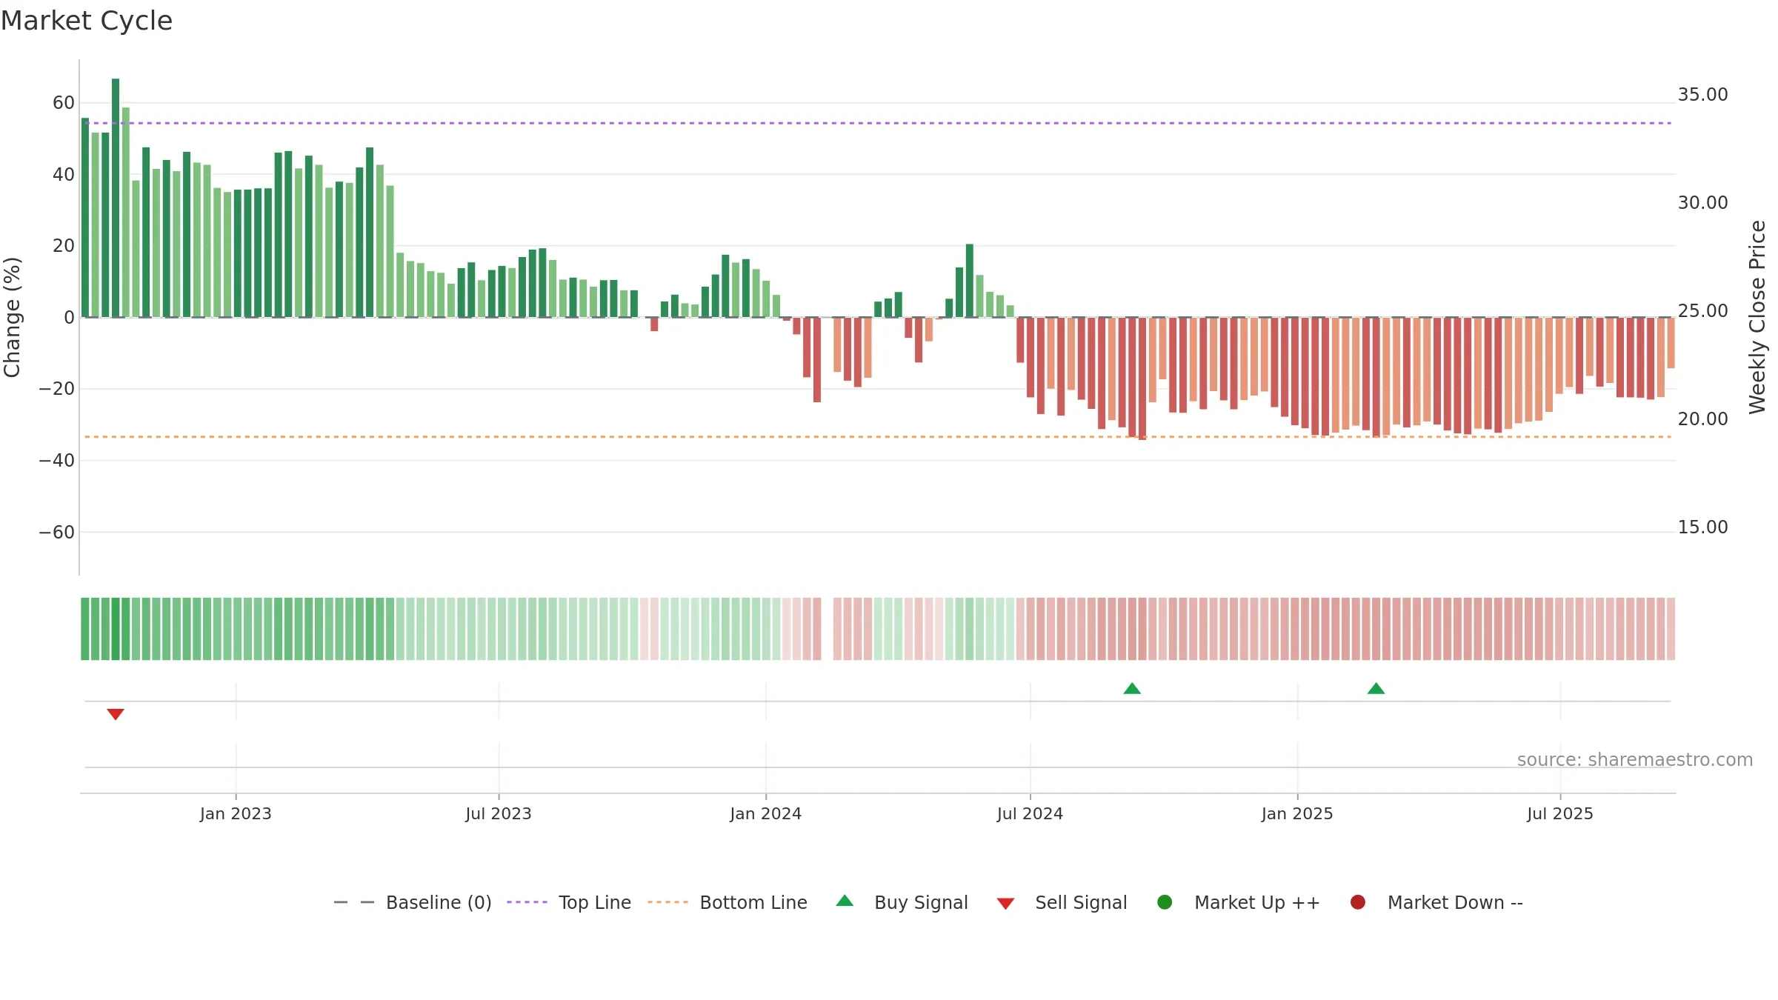This screenshot has width=1778, height=1000.
Task: Click the purple dotted top line
Action: coord(878,123)
